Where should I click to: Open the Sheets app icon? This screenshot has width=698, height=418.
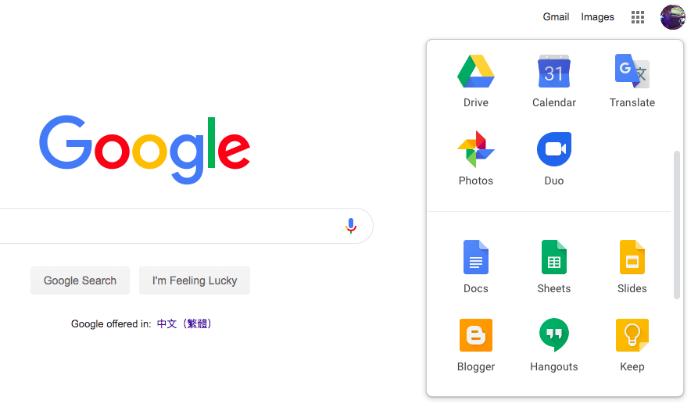(553, 257)
